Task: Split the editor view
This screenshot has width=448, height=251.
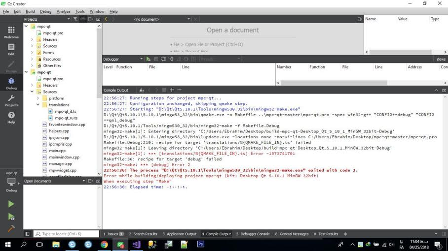Action: click(x=359, y=19)
